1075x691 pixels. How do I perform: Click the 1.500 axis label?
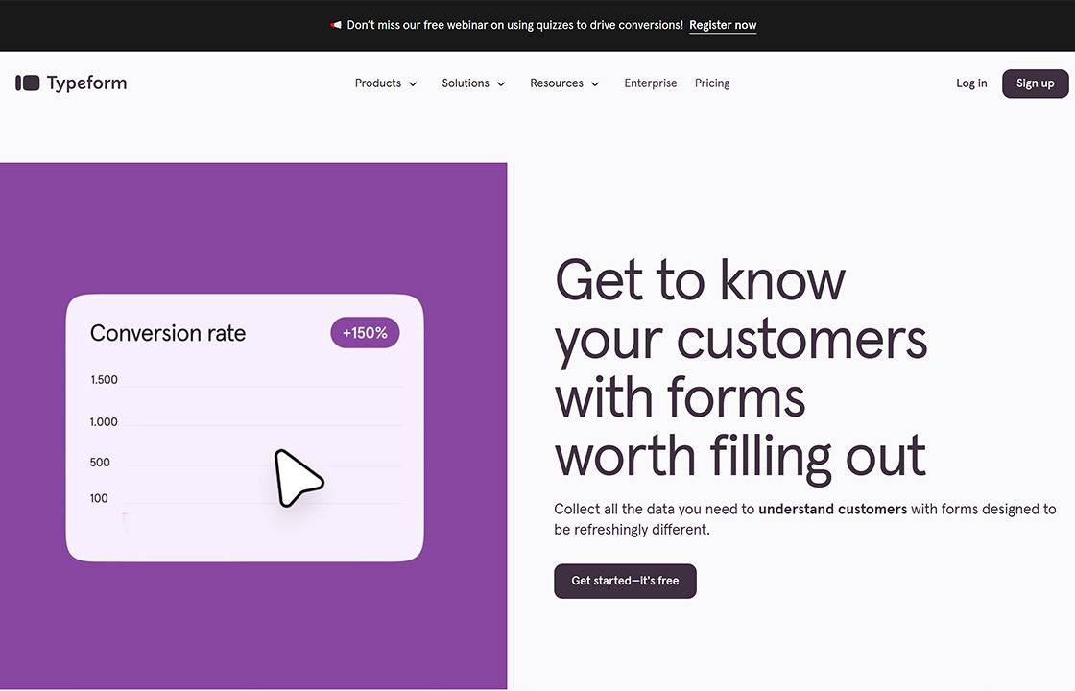click(105, 380)
